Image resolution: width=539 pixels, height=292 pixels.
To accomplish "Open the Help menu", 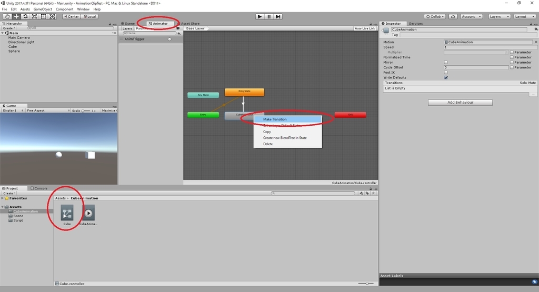I will [97, 9].
